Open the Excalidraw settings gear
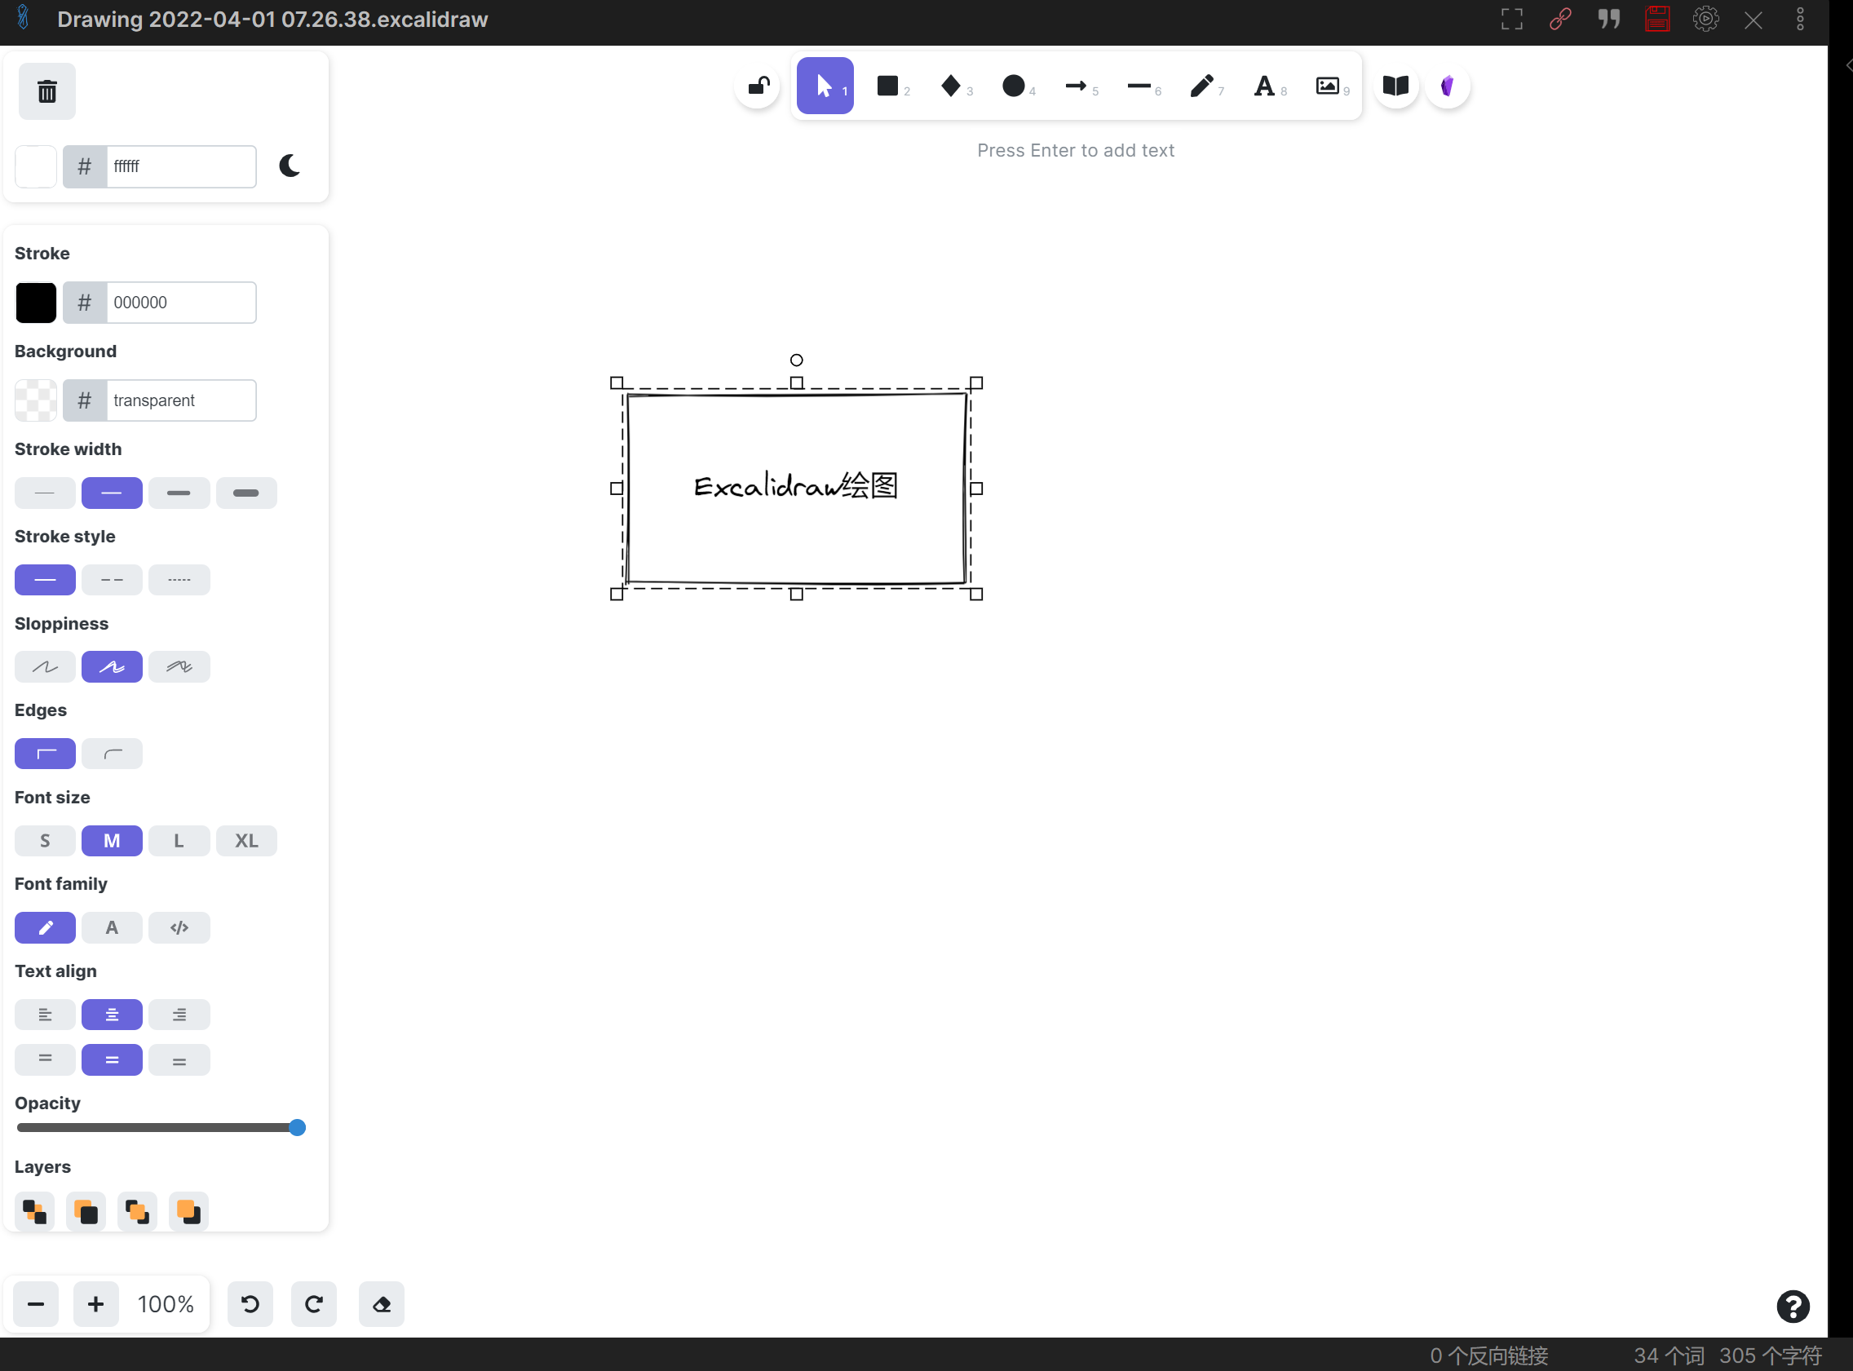This screenshot has height=1371, width=1853. click(1705, 18)
